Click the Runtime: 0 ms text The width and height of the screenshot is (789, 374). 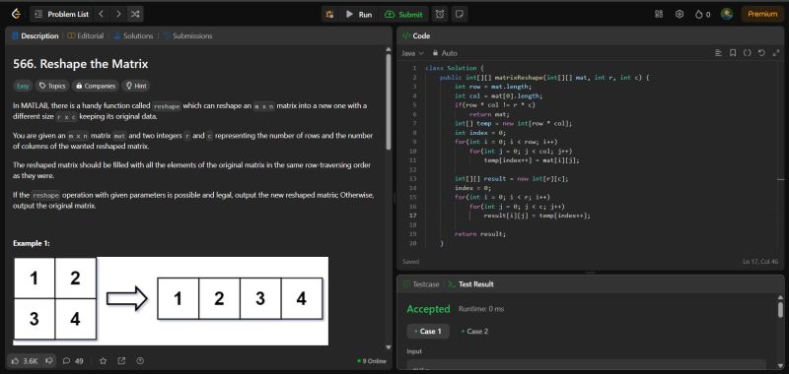click(480, 309)
